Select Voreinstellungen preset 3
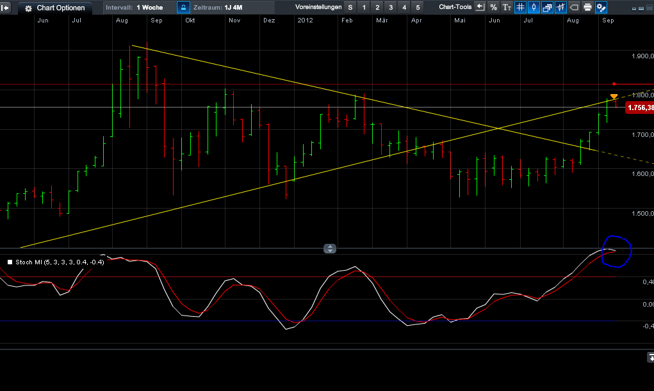Image resolution: width=654 pixels, height=391 pixels. 391,8
